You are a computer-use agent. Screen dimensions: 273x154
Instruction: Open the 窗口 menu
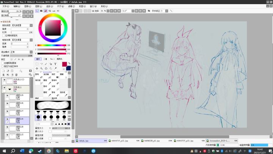[93, 6]
